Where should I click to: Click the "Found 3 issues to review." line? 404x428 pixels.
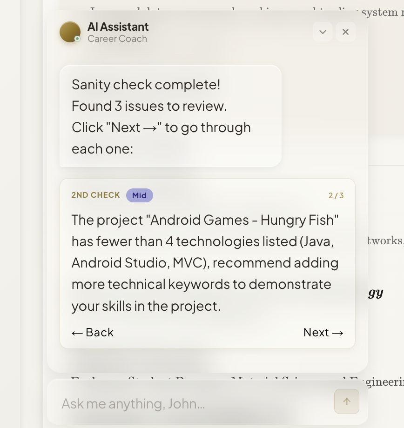(x=149, y=106)
